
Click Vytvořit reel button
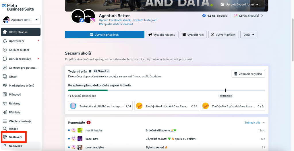[193, 35]
